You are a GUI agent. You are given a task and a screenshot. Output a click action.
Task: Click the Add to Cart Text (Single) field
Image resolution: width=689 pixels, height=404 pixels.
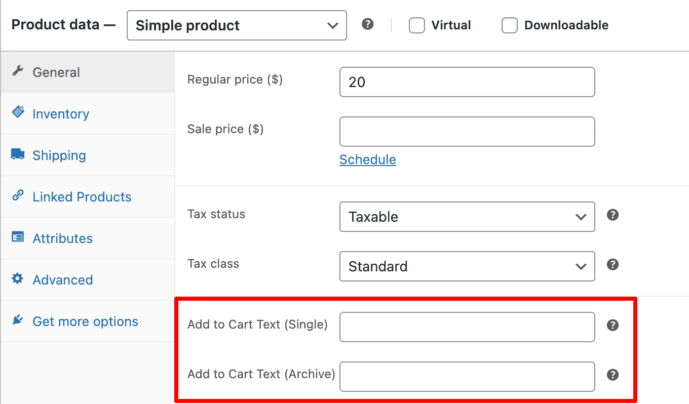click(x=467, y=327)
